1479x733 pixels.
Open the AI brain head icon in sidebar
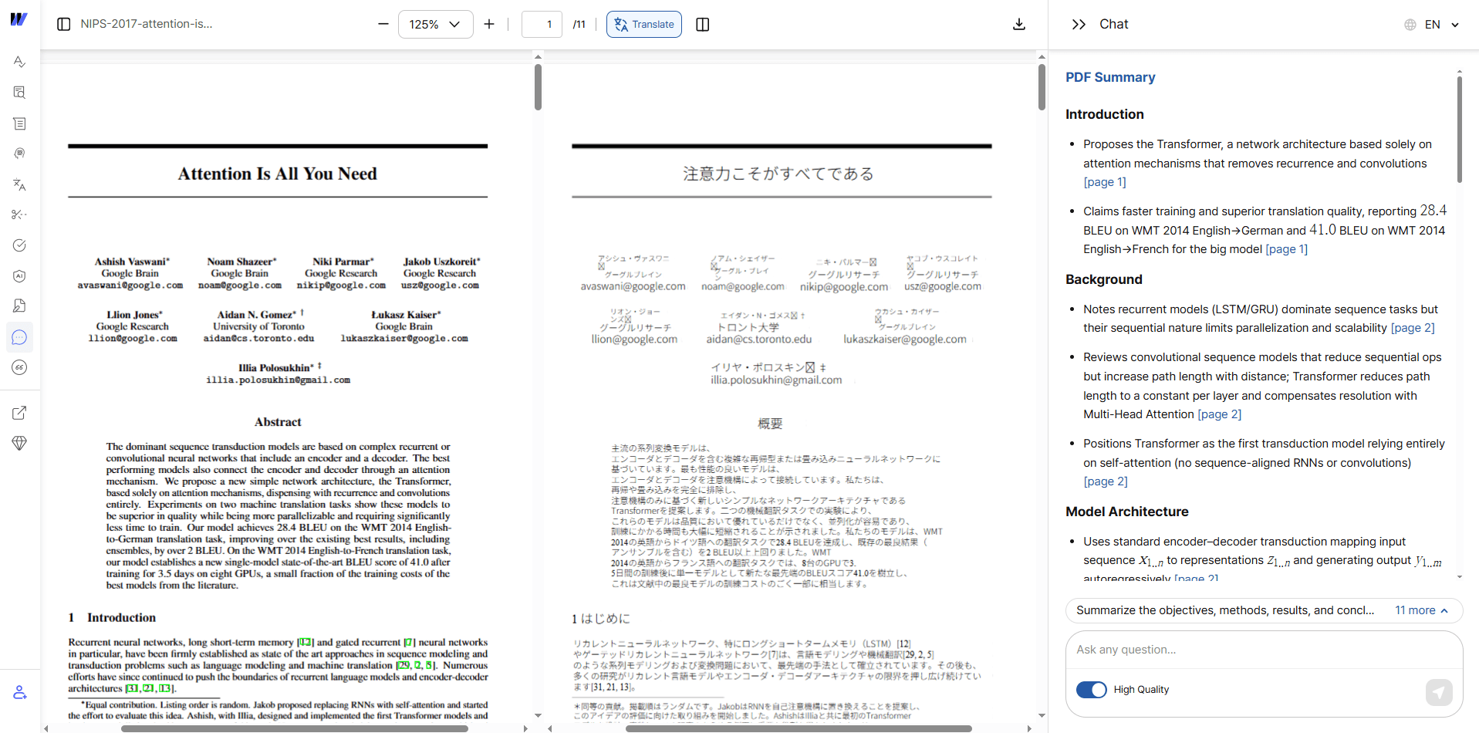click(19, 154)
